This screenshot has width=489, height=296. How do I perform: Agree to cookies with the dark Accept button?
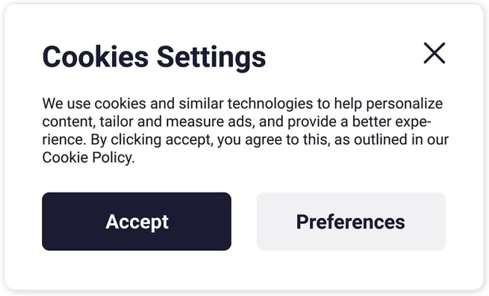click(136, 222)
